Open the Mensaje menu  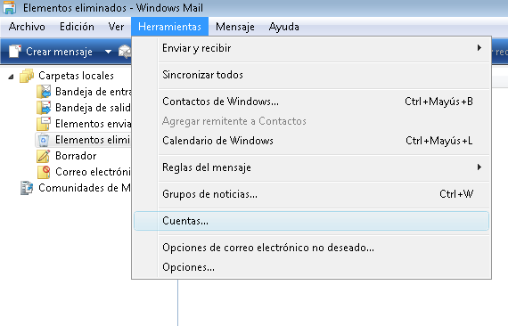click(235, 27)
